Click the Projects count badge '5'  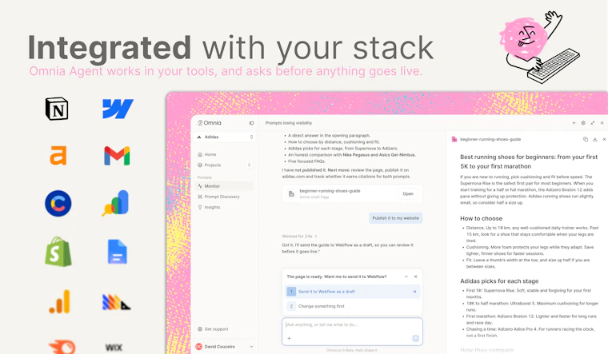coord(249,165)
